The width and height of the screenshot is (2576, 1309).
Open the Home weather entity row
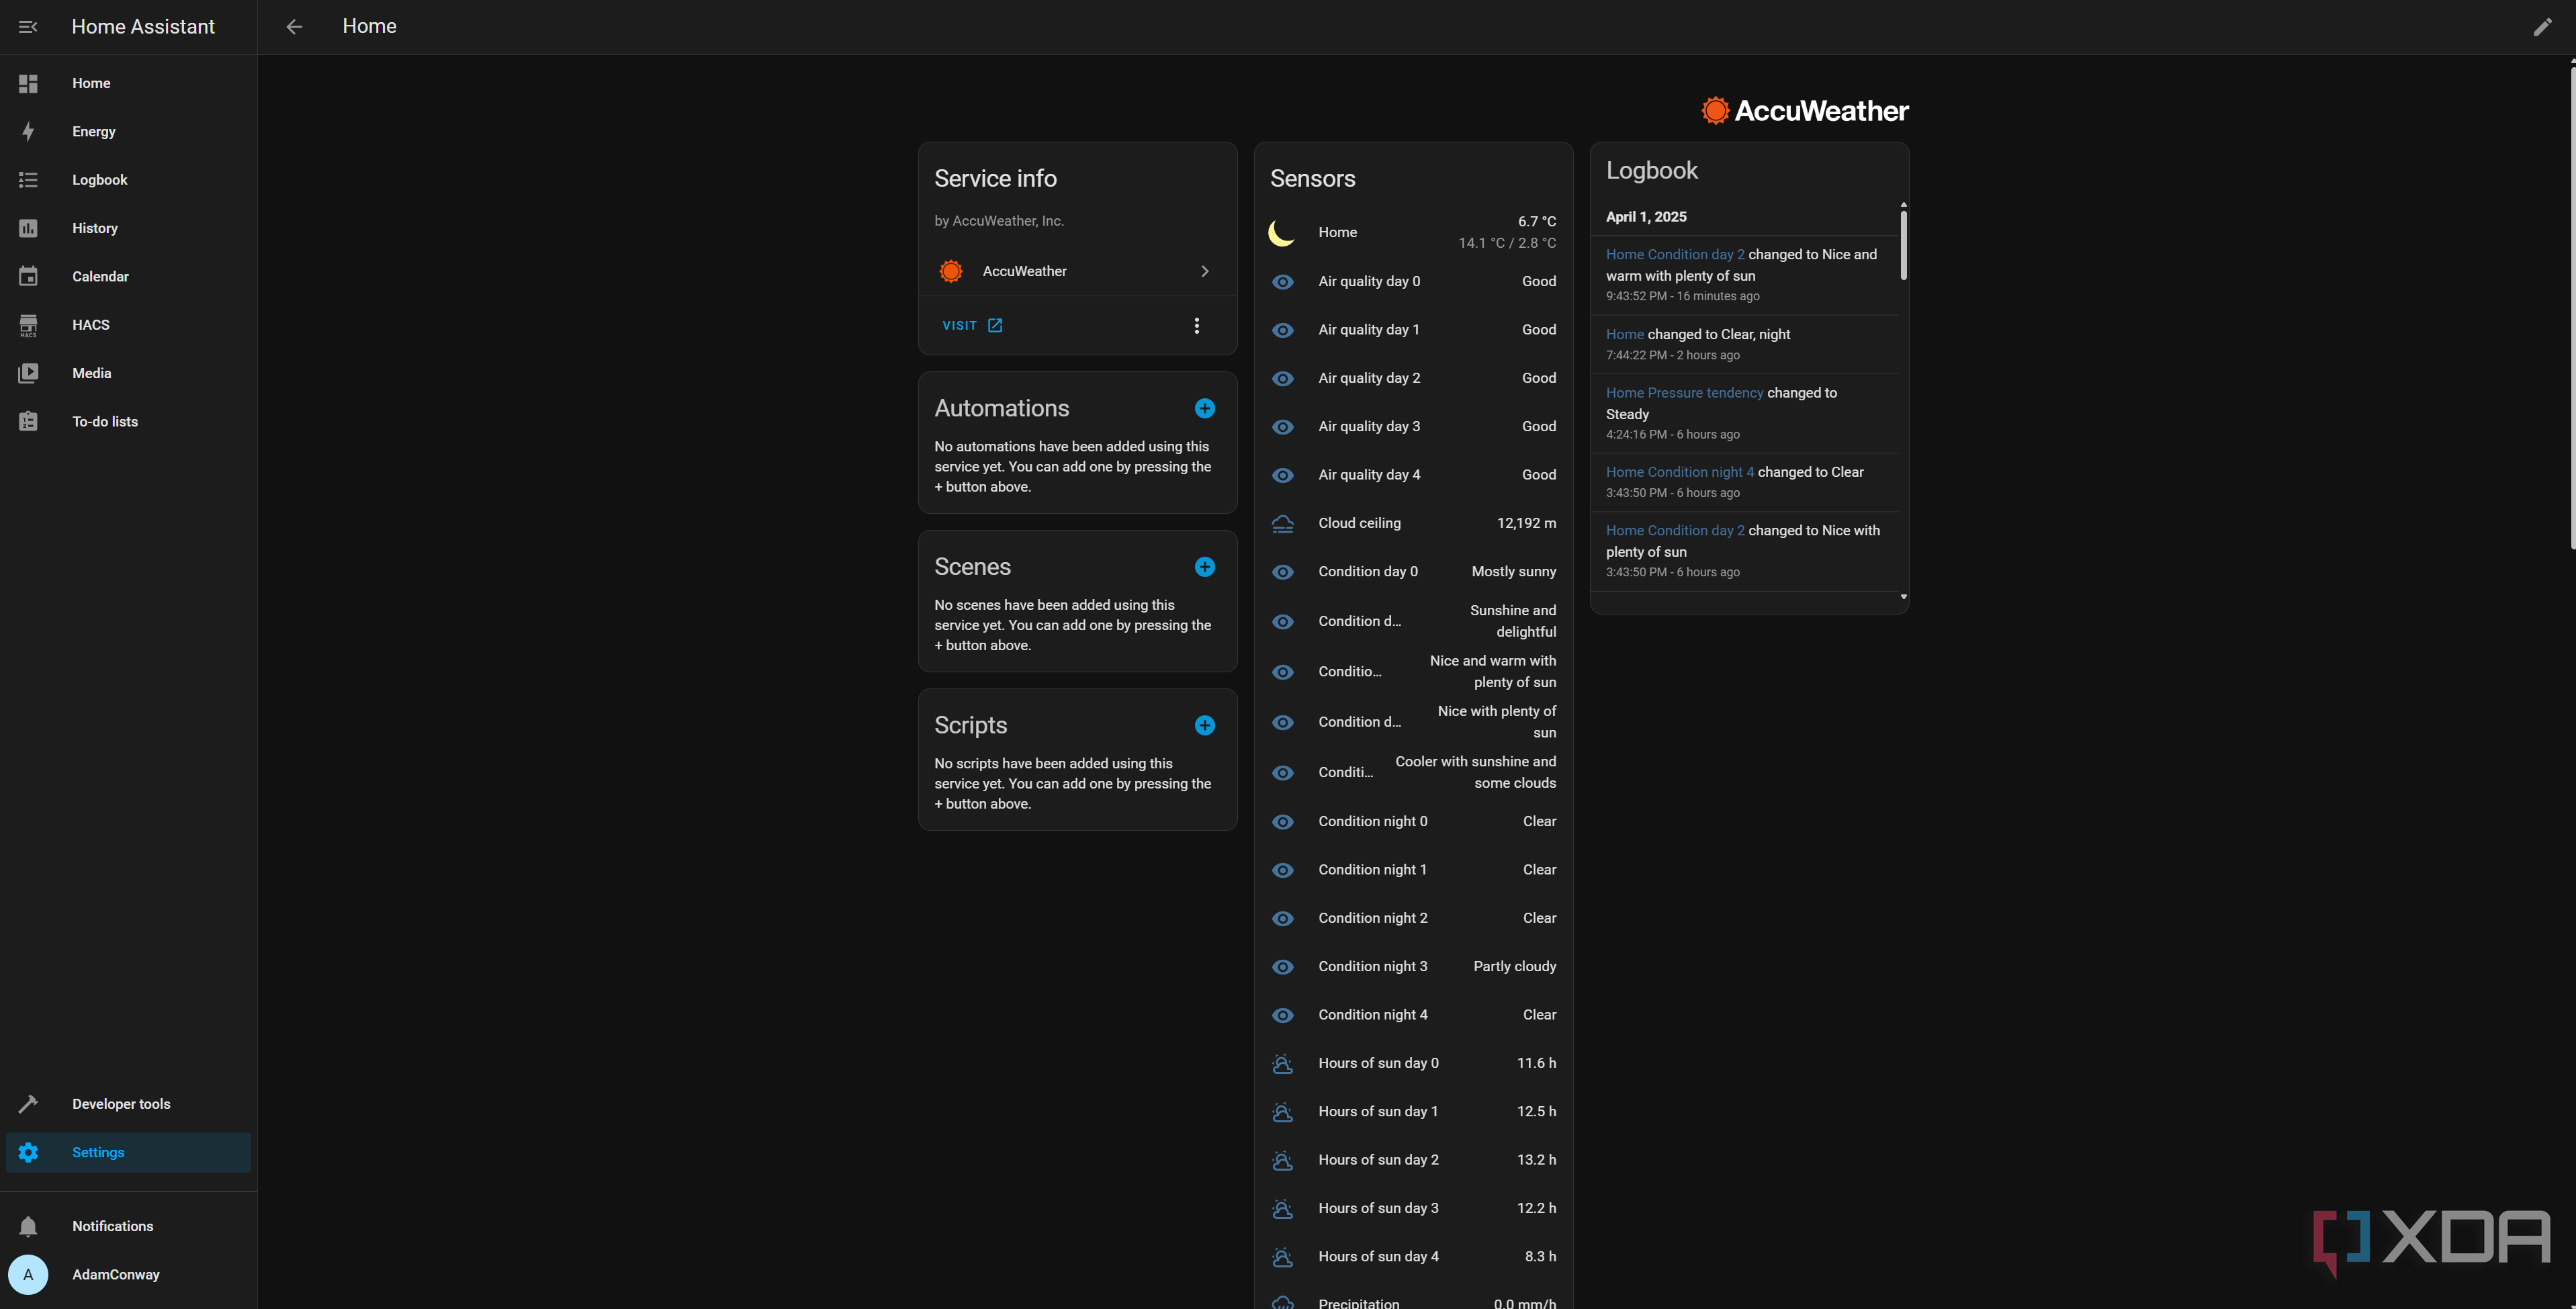pos(1413,232)
